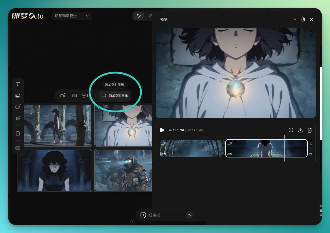
Task: Open the AI video generation tool in left sidebar
Action: (18, 107)
